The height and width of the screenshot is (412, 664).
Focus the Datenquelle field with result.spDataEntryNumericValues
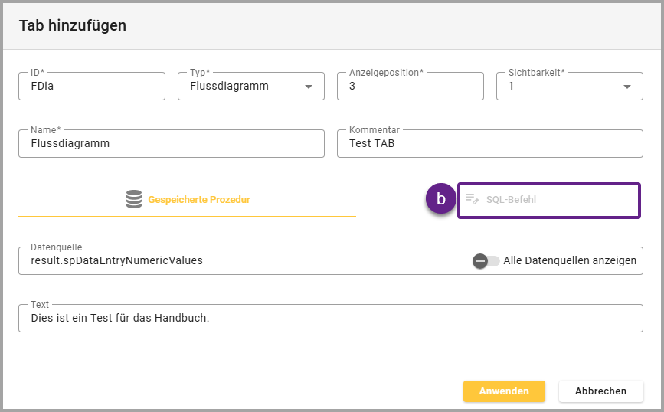click(x=237, y=260)
